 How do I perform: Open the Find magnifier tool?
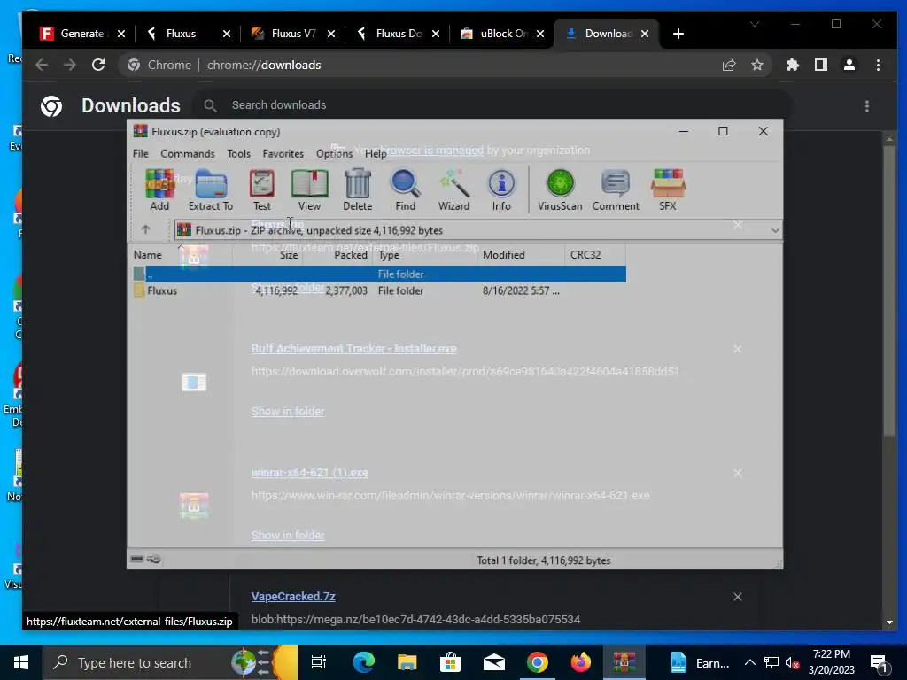405,190
